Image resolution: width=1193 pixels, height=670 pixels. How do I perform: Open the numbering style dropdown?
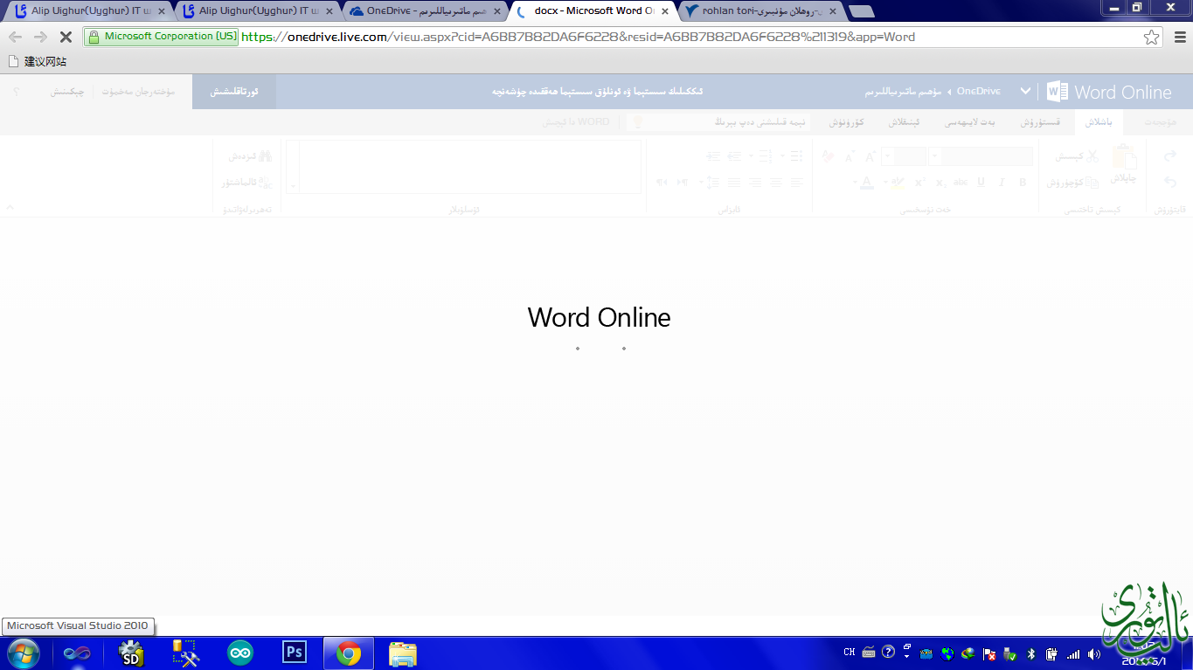click(752, 156)
